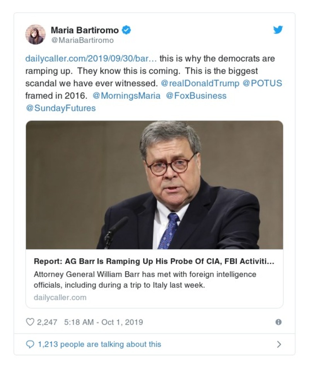The image size is (309, 370).
Task: Open the Maria Bartiromo display name
Action: pos(85,30)
